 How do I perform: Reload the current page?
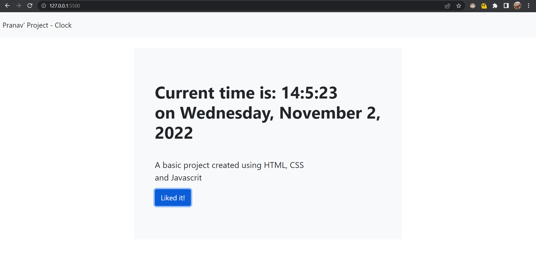click(30, 6)
